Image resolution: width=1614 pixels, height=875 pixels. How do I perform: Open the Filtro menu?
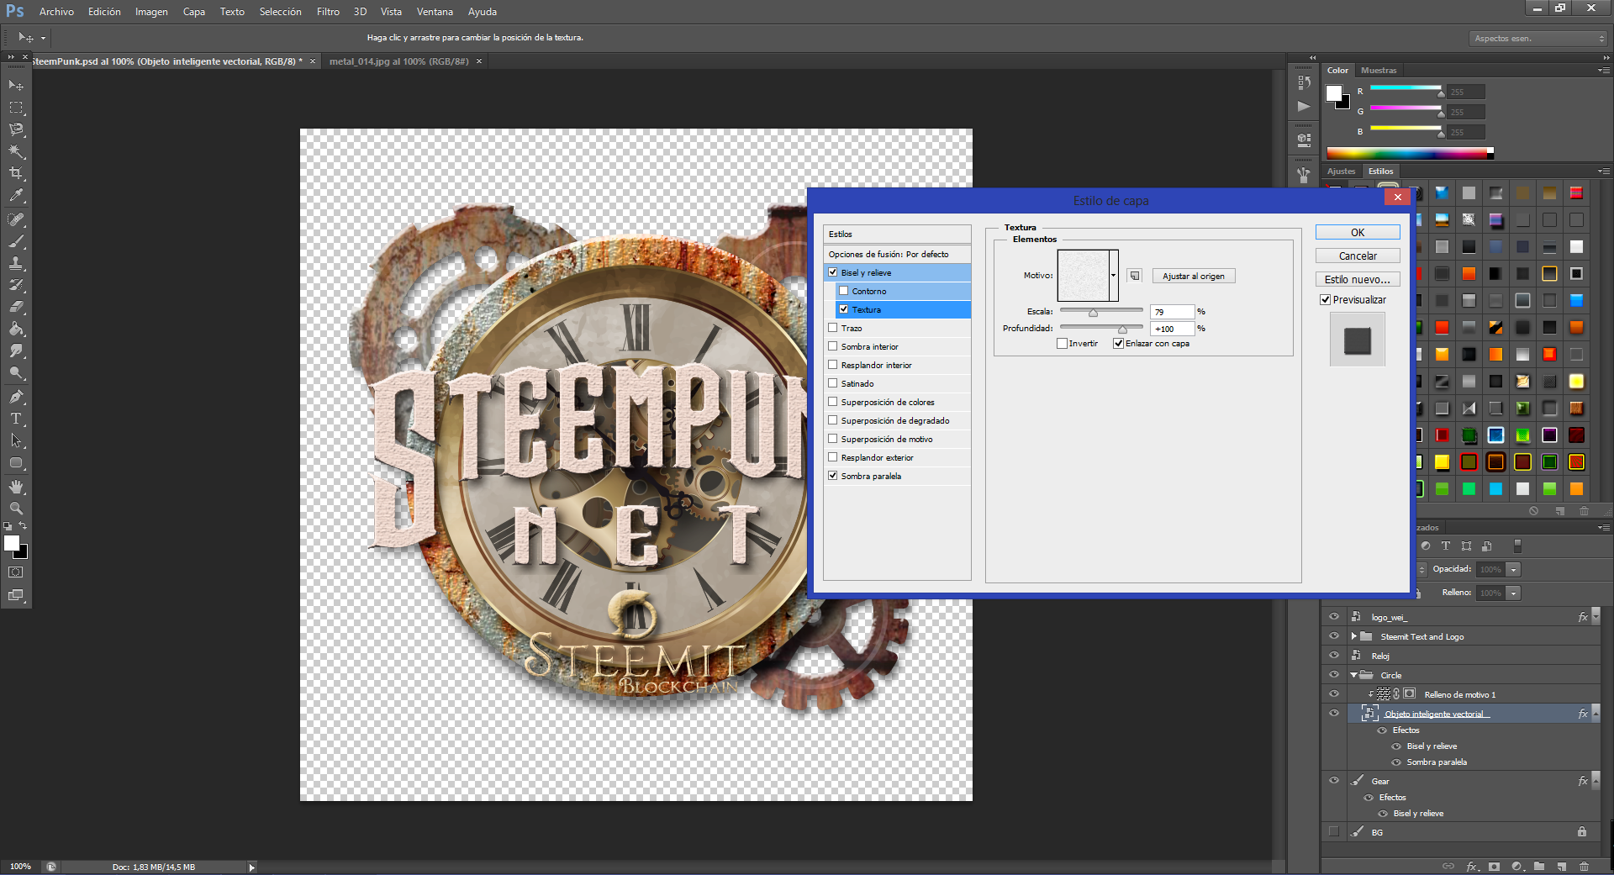328,12
